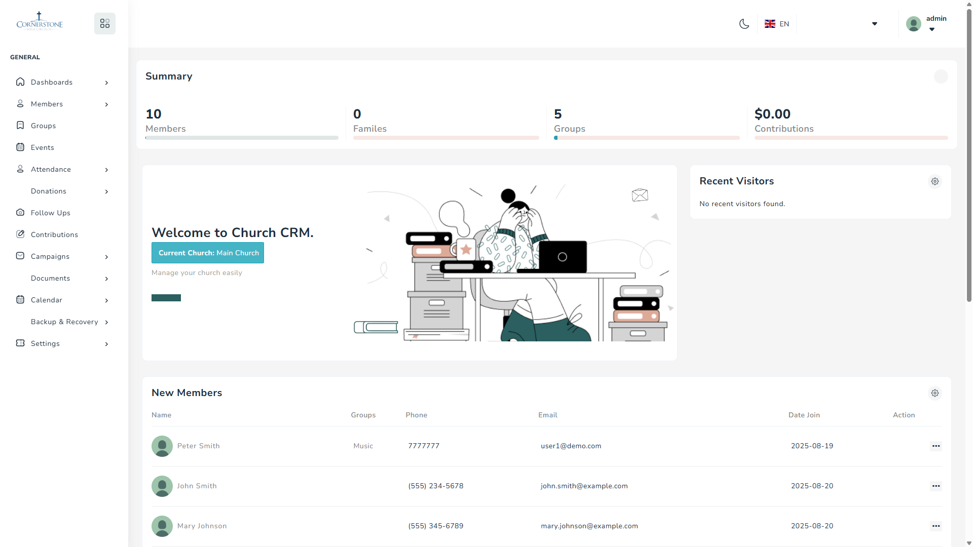Click the sidebar grid toggle button
This screenshot has width=973, height=547.
pos(105,24)
